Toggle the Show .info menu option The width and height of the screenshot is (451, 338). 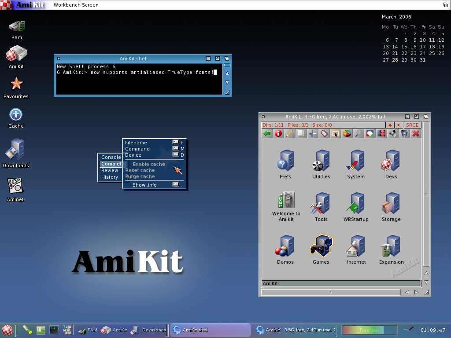[155, 185]
